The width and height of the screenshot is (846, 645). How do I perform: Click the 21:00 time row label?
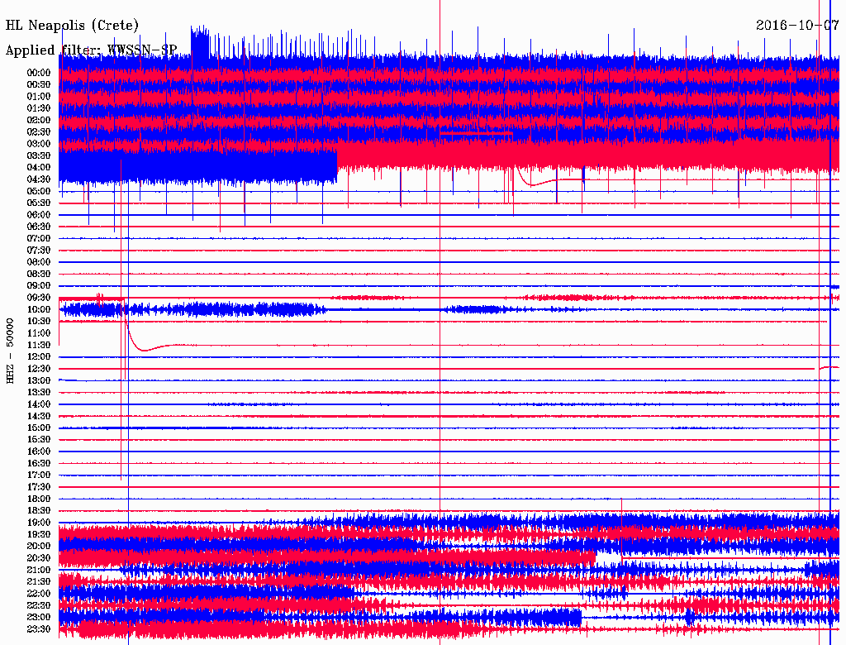click(39, 570)
